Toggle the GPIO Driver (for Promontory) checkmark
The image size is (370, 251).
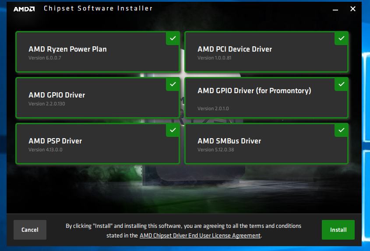pos(341,84)
